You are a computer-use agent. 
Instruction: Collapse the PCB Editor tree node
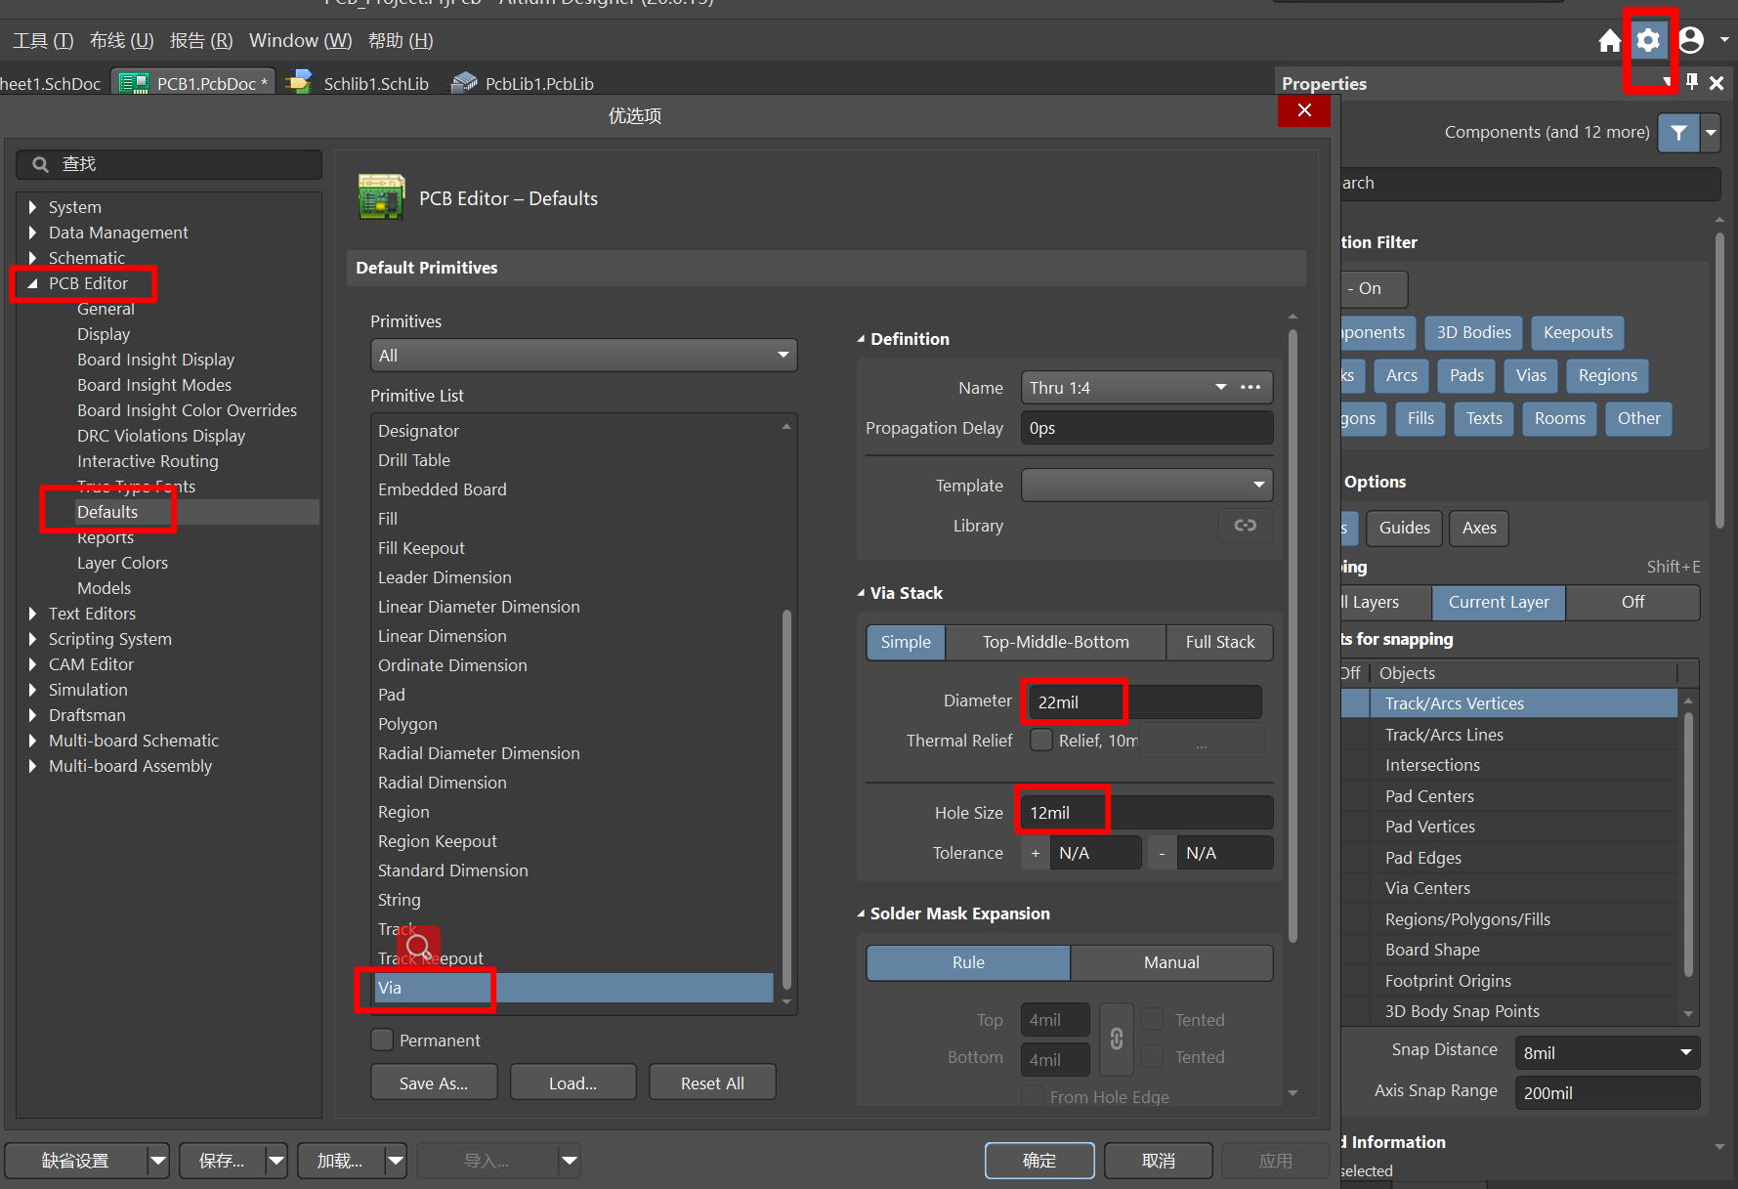point(32,283)
